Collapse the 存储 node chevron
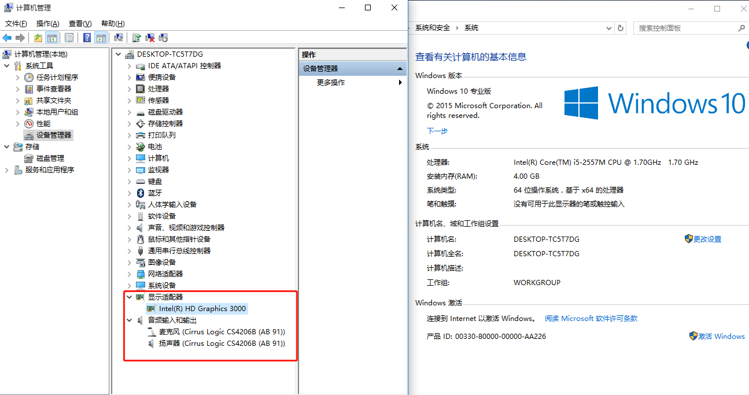The height and width of the screenshot is (395, 749). tap(6, 146)
